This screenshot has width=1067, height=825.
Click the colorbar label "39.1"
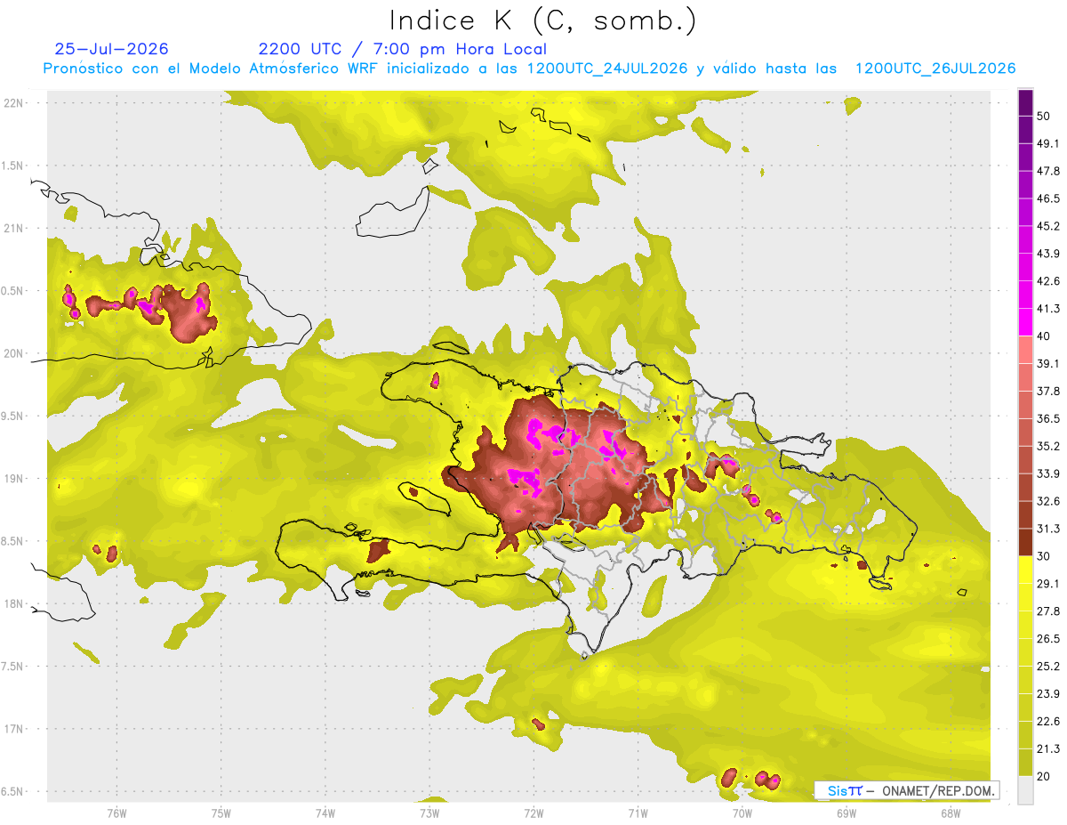(1048, 363)
